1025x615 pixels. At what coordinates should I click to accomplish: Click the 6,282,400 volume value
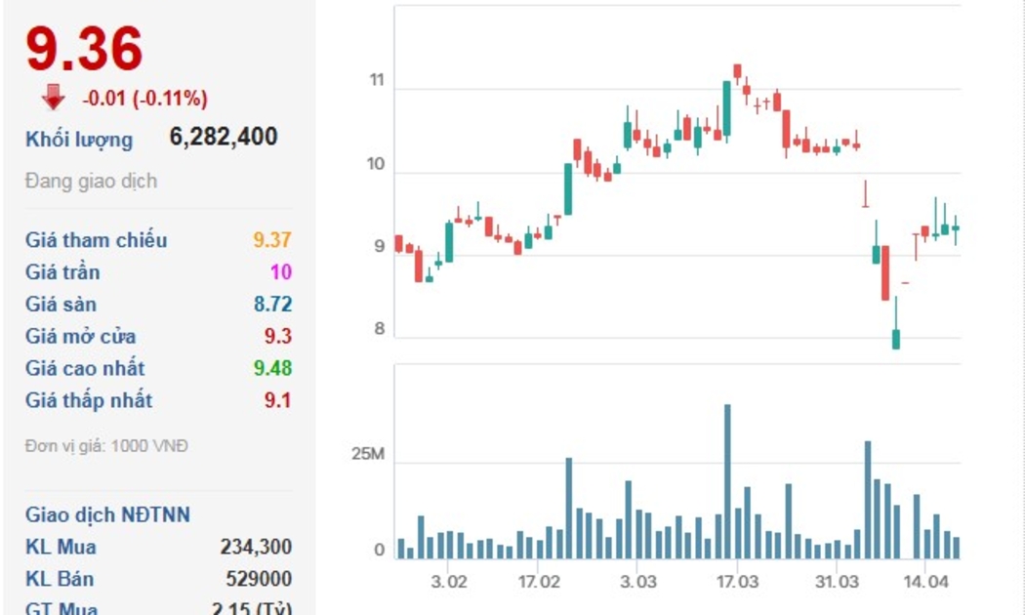pyautogui.click(x=224, y=137)
